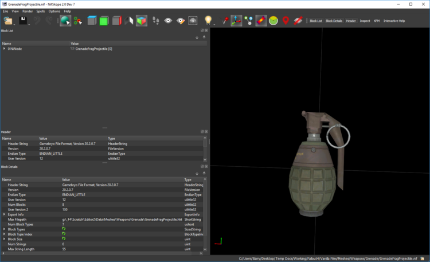430x262 pixels.
Task: Open the Help menu
Action: click(x=68, y=11)
